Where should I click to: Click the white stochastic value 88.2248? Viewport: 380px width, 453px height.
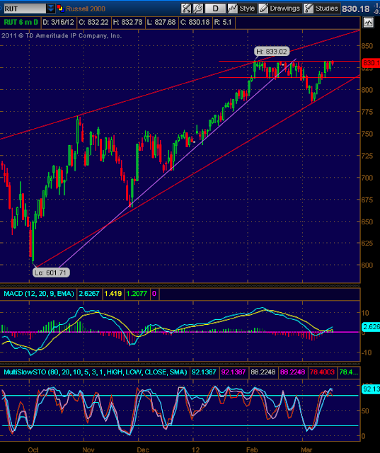(x=263, y=372)
